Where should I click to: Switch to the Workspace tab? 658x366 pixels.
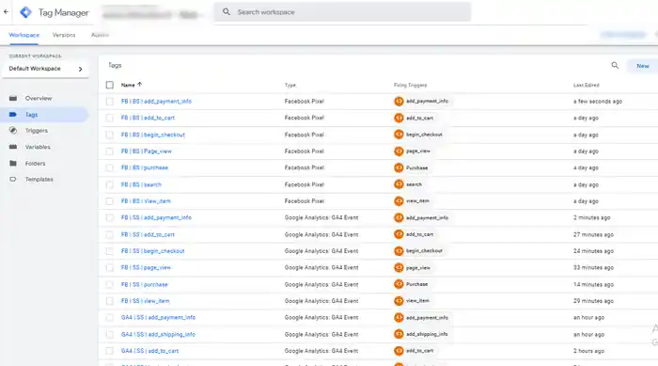[x=23, y=35]
